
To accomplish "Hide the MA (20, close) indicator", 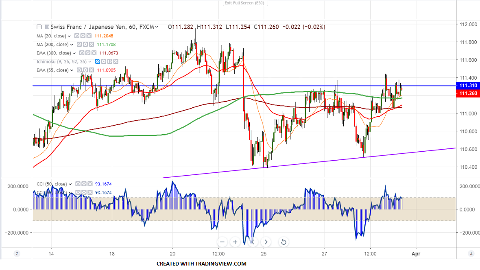I will tap(77, 36).
